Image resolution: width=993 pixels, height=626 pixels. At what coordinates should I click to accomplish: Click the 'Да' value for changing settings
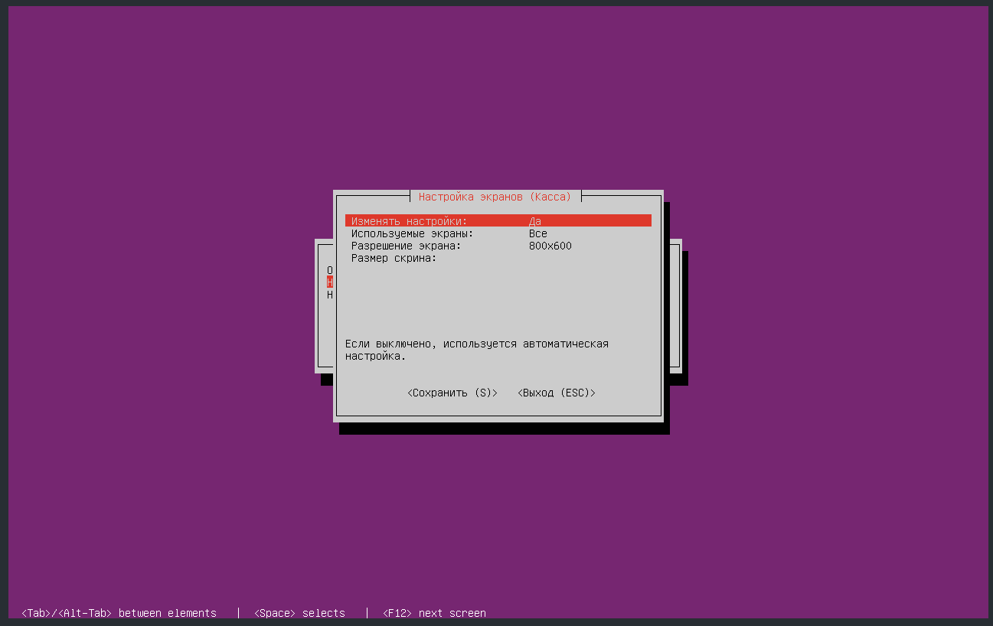(535, 221)
